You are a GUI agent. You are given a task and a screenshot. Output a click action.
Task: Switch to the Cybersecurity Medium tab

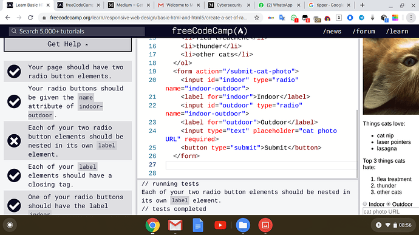coord(230,5)
